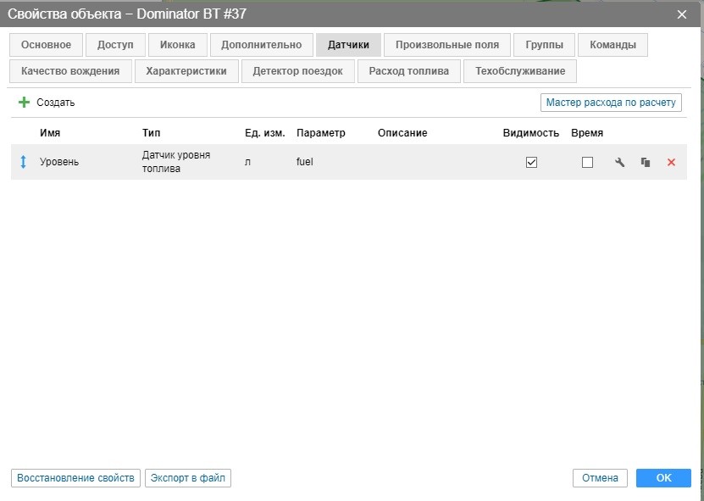Click the green plus Создать icon

[x=24, y=103]
